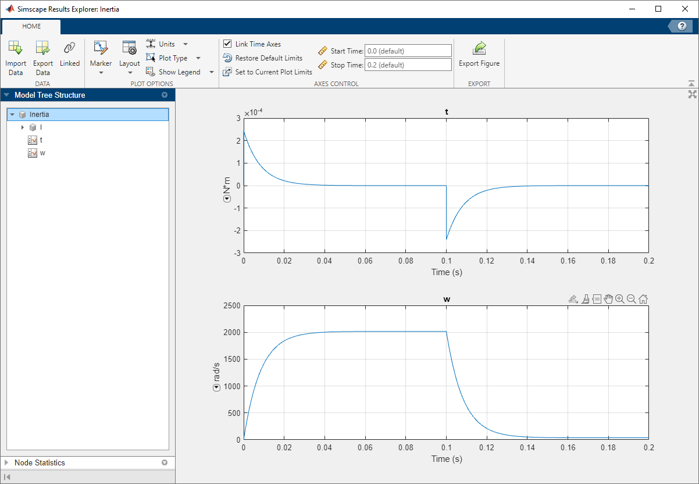This screenshot has height=484, width=699.
Task: Click the Linked chain icon
Action: [x=70, y=48]
